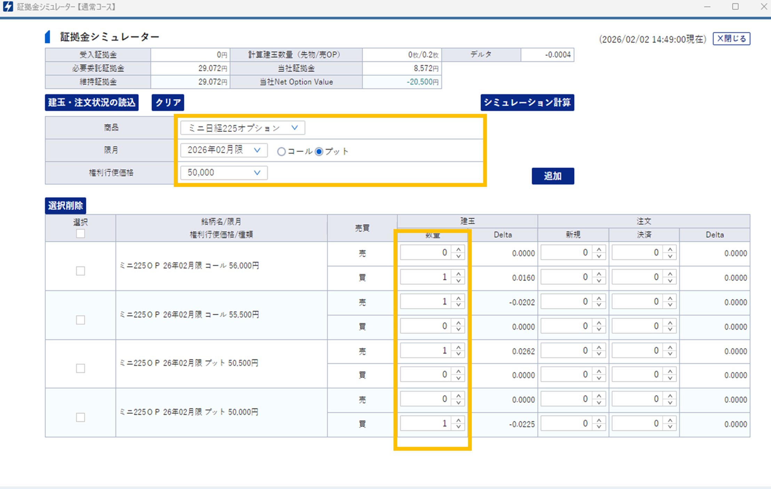Select the プット radio button
The image size is (771, 489).
pyautogui.click(x=319, y=152)
